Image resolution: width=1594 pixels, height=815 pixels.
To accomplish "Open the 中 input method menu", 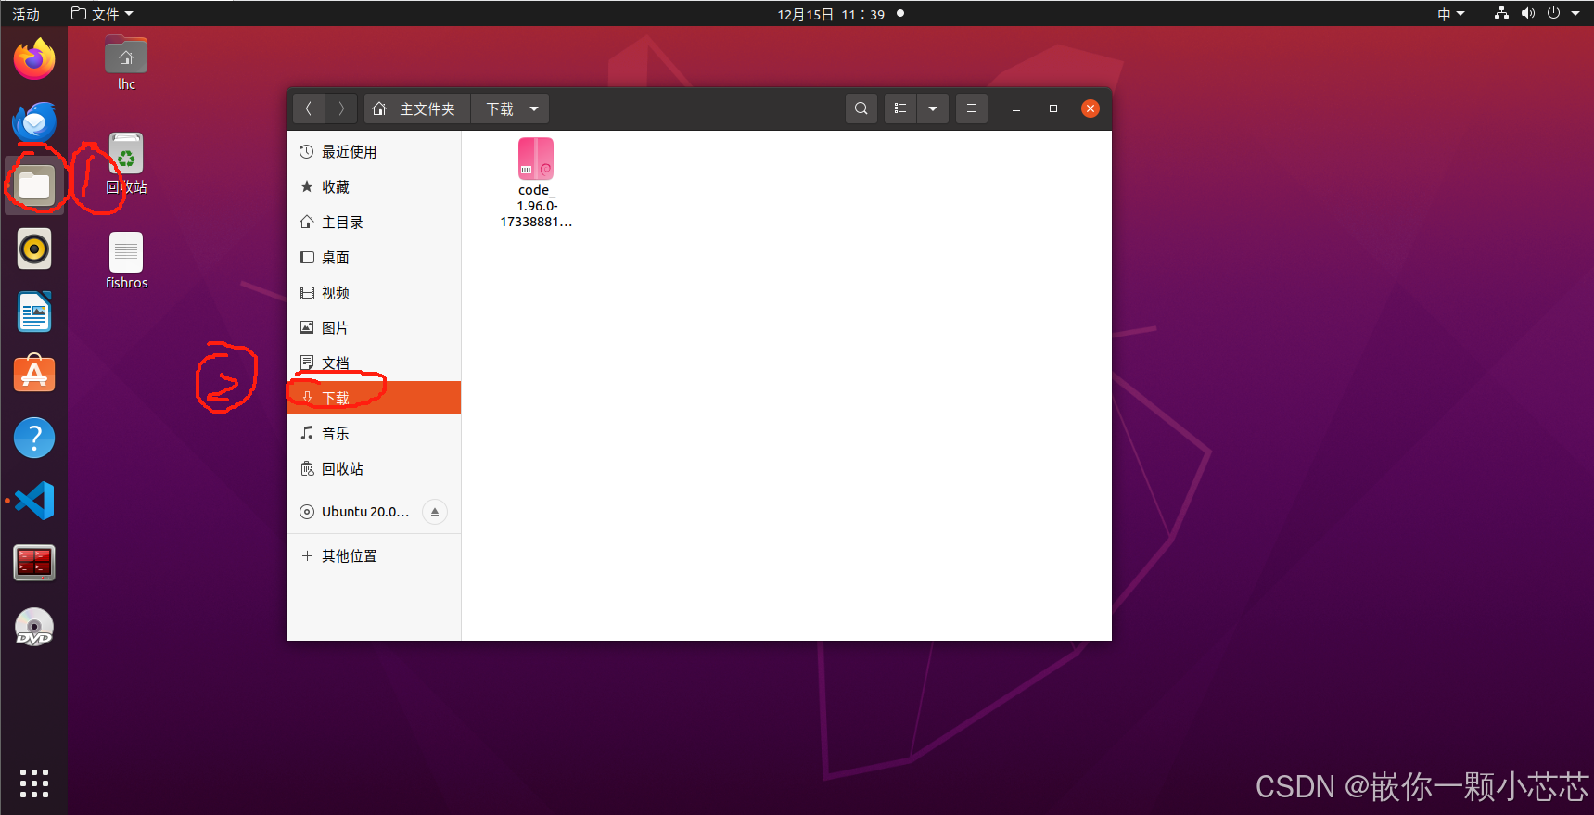I will click(1450, 14).
